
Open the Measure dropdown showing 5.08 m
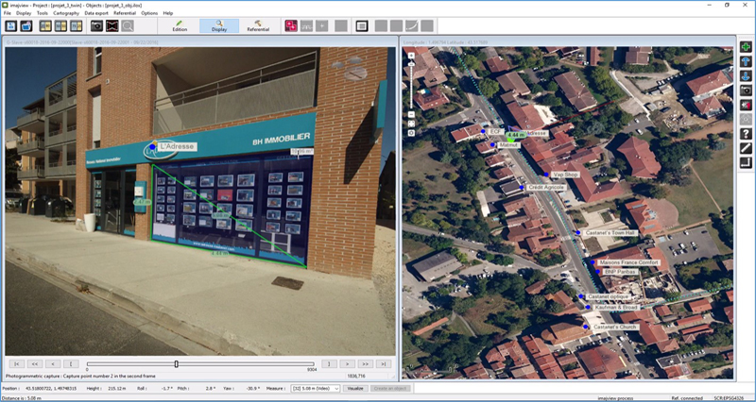(x=316, y=389)
